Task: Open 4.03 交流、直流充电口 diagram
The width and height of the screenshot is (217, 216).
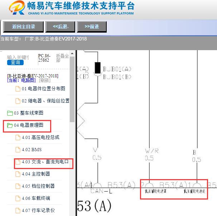Action: [45, 162]
